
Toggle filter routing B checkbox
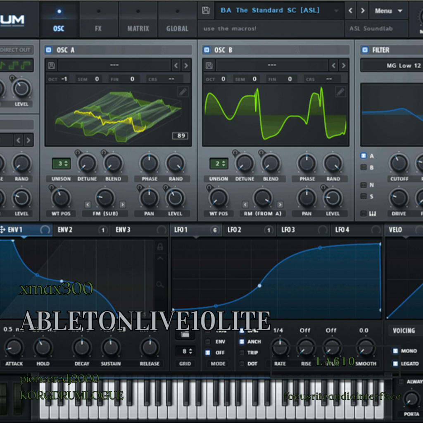364,167
